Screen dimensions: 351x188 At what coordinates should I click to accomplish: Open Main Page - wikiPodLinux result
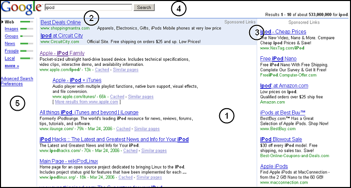69,161
